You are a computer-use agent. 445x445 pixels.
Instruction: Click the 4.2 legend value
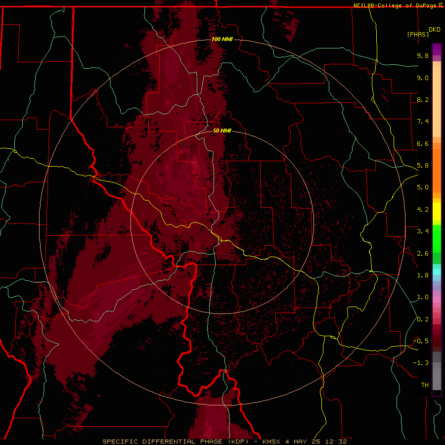(x=423, y=210)
